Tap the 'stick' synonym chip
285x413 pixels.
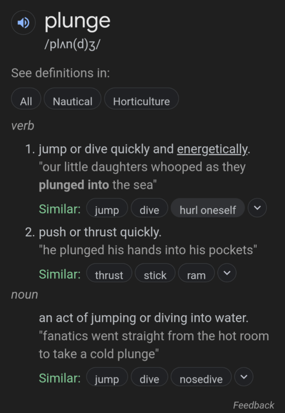coord(155,275)
